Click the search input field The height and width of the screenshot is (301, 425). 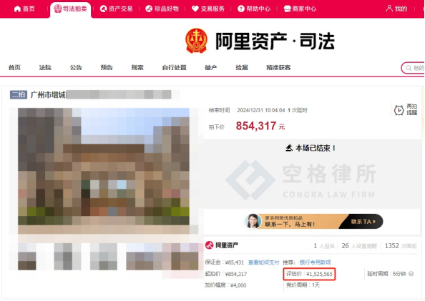413,68
